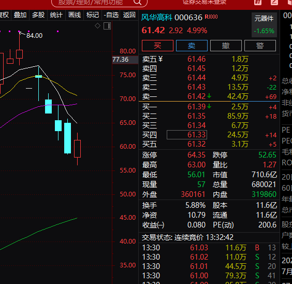
Task: Click the diamond icon above the chart
Action: (97, 26)
